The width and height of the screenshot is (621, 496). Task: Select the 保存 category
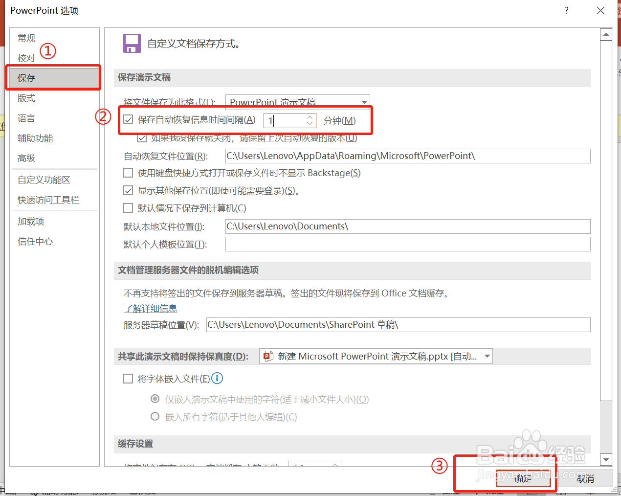[54, 78]
